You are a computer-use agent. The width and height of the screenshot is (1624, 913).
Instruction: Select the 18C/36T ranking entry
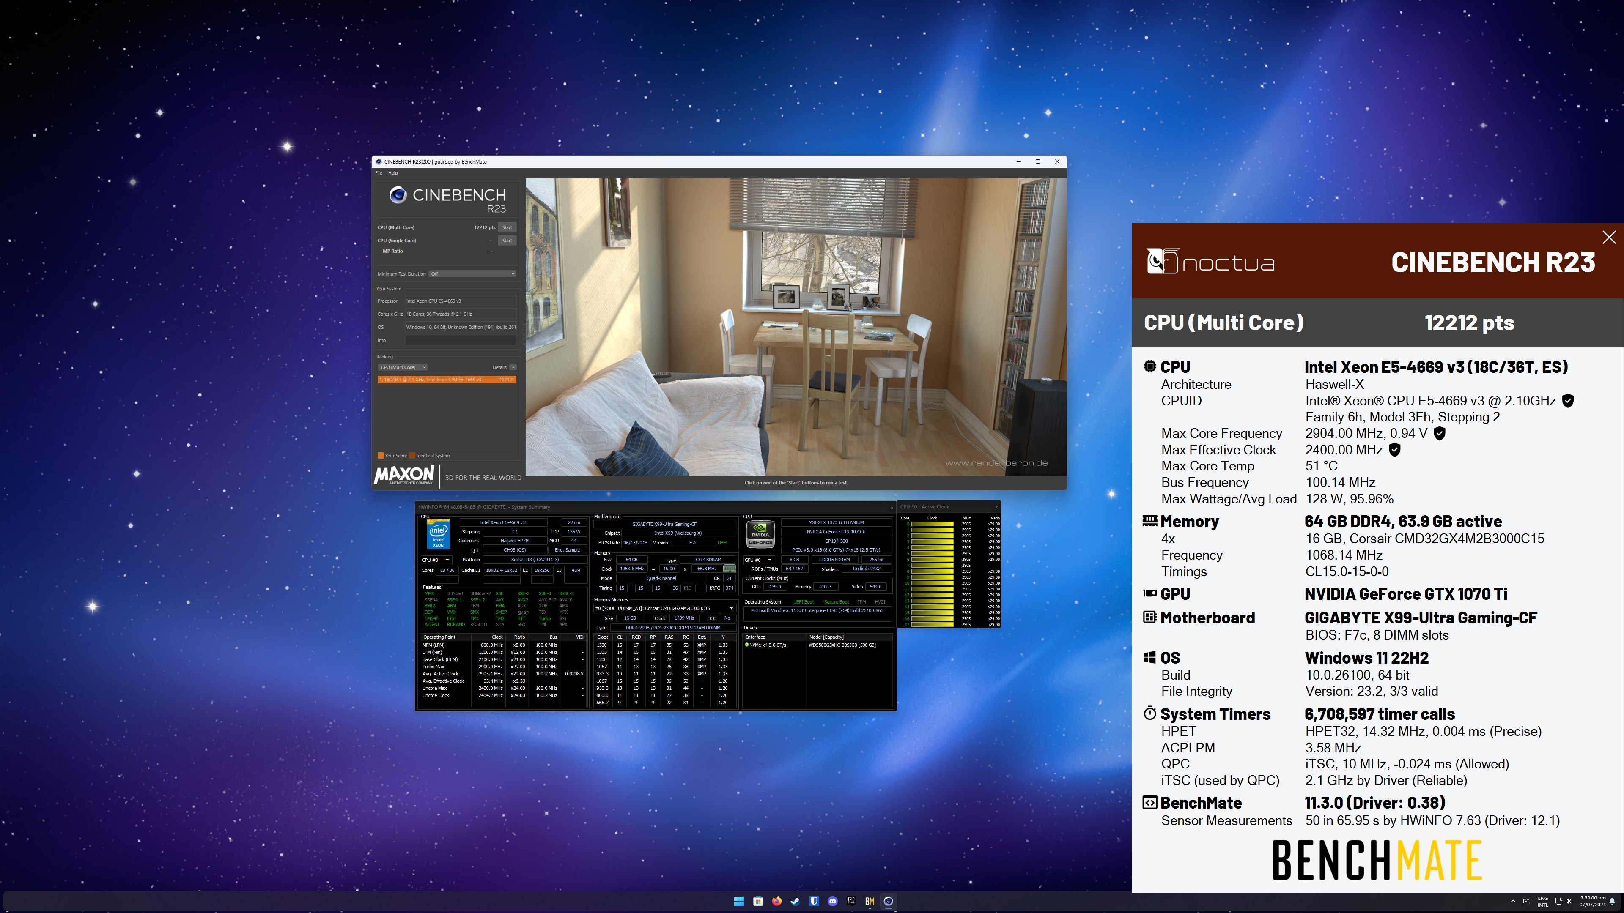(446, 380)
